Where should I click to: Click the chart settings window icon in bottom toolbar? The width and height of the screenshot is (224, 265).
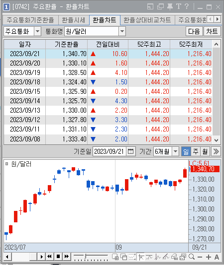[183, 257]
